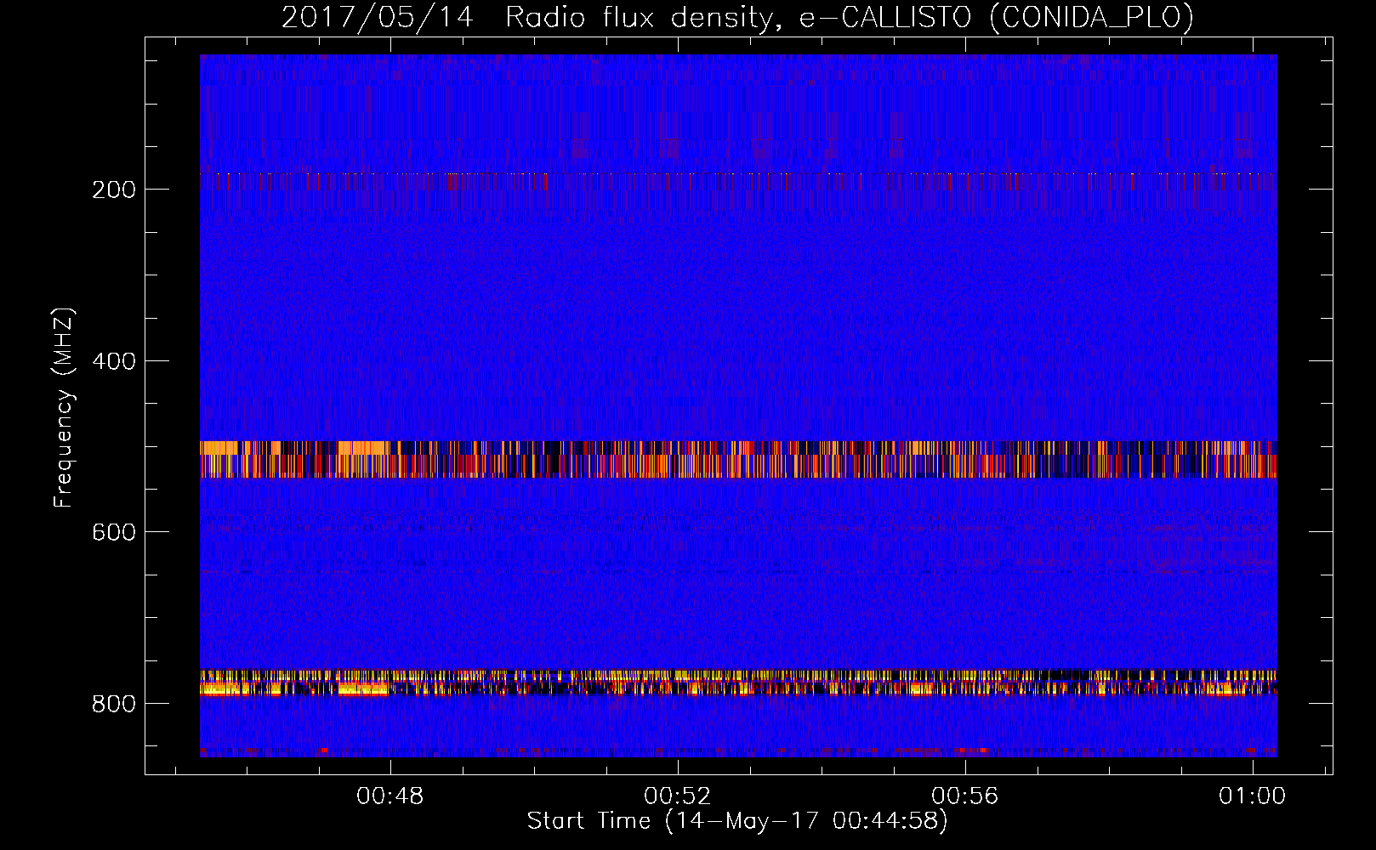Select the 200 frequency tick label
This screenshot has width=1376, height=850.
[114, 190]
